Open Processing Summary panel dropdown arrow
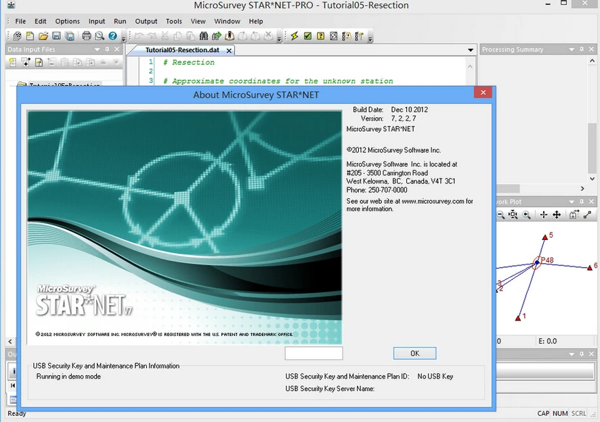600x422 pixels. point(572,49)
